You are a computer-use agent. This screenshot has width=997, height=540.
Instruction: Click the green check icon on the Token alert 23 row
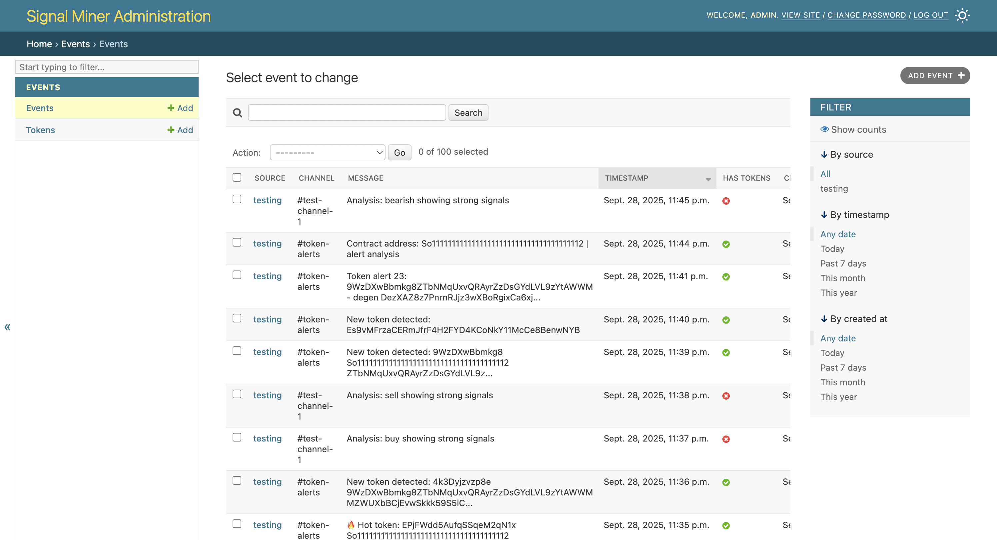tap(726, 276)
